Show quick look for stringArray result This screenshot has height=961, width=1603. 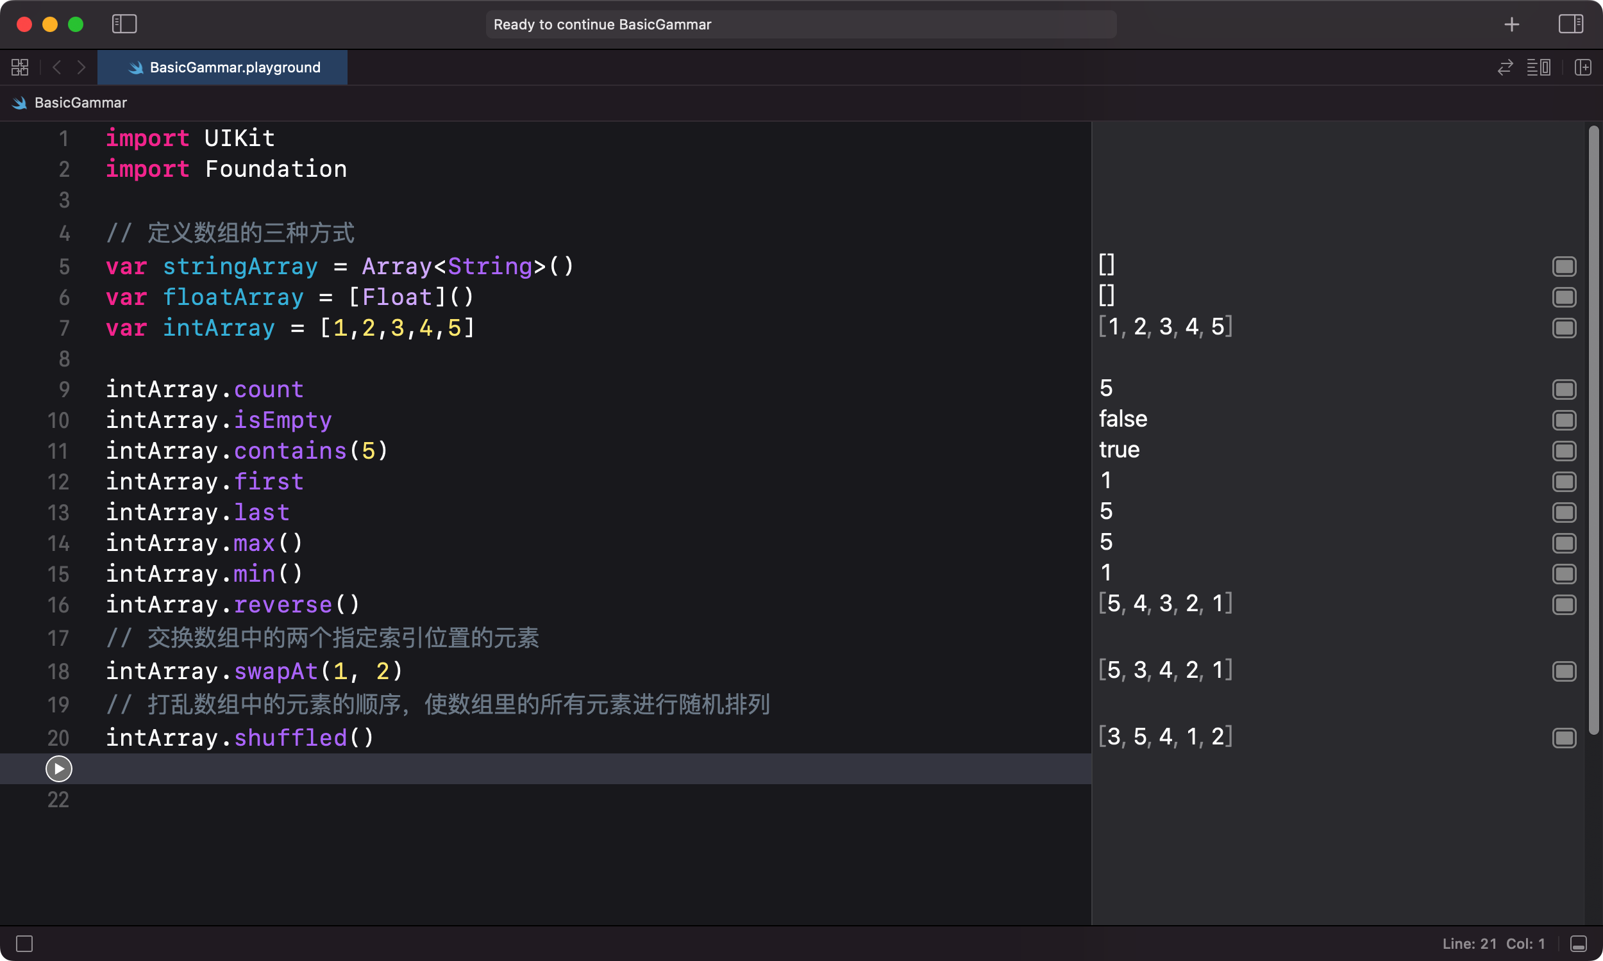click(x=1564, y=266)
